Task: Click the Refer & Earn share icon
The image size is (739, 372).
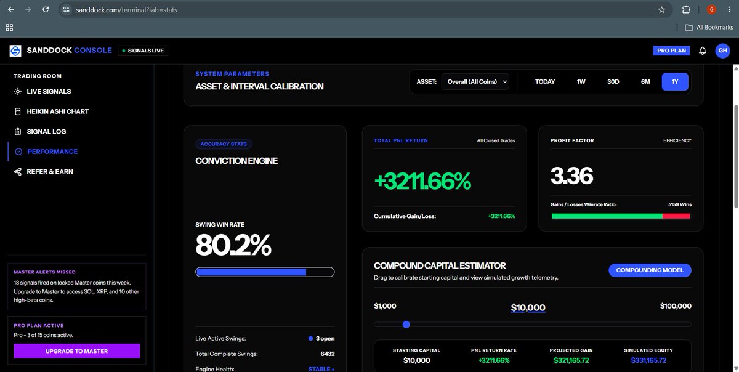Action: coord(18,171)
